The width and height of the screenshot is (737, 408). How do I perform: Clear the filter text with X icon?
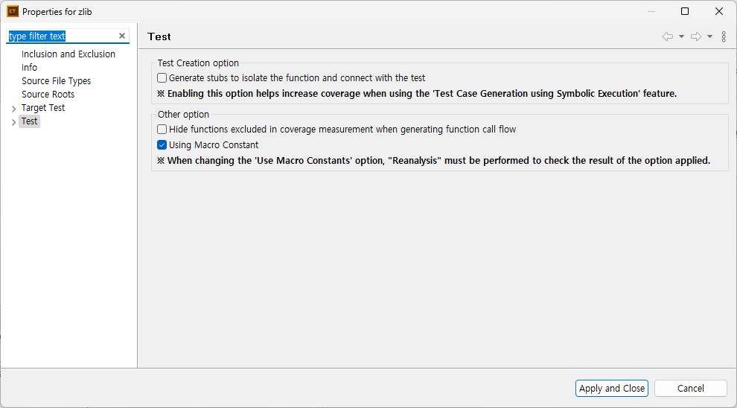click(122, 36)
